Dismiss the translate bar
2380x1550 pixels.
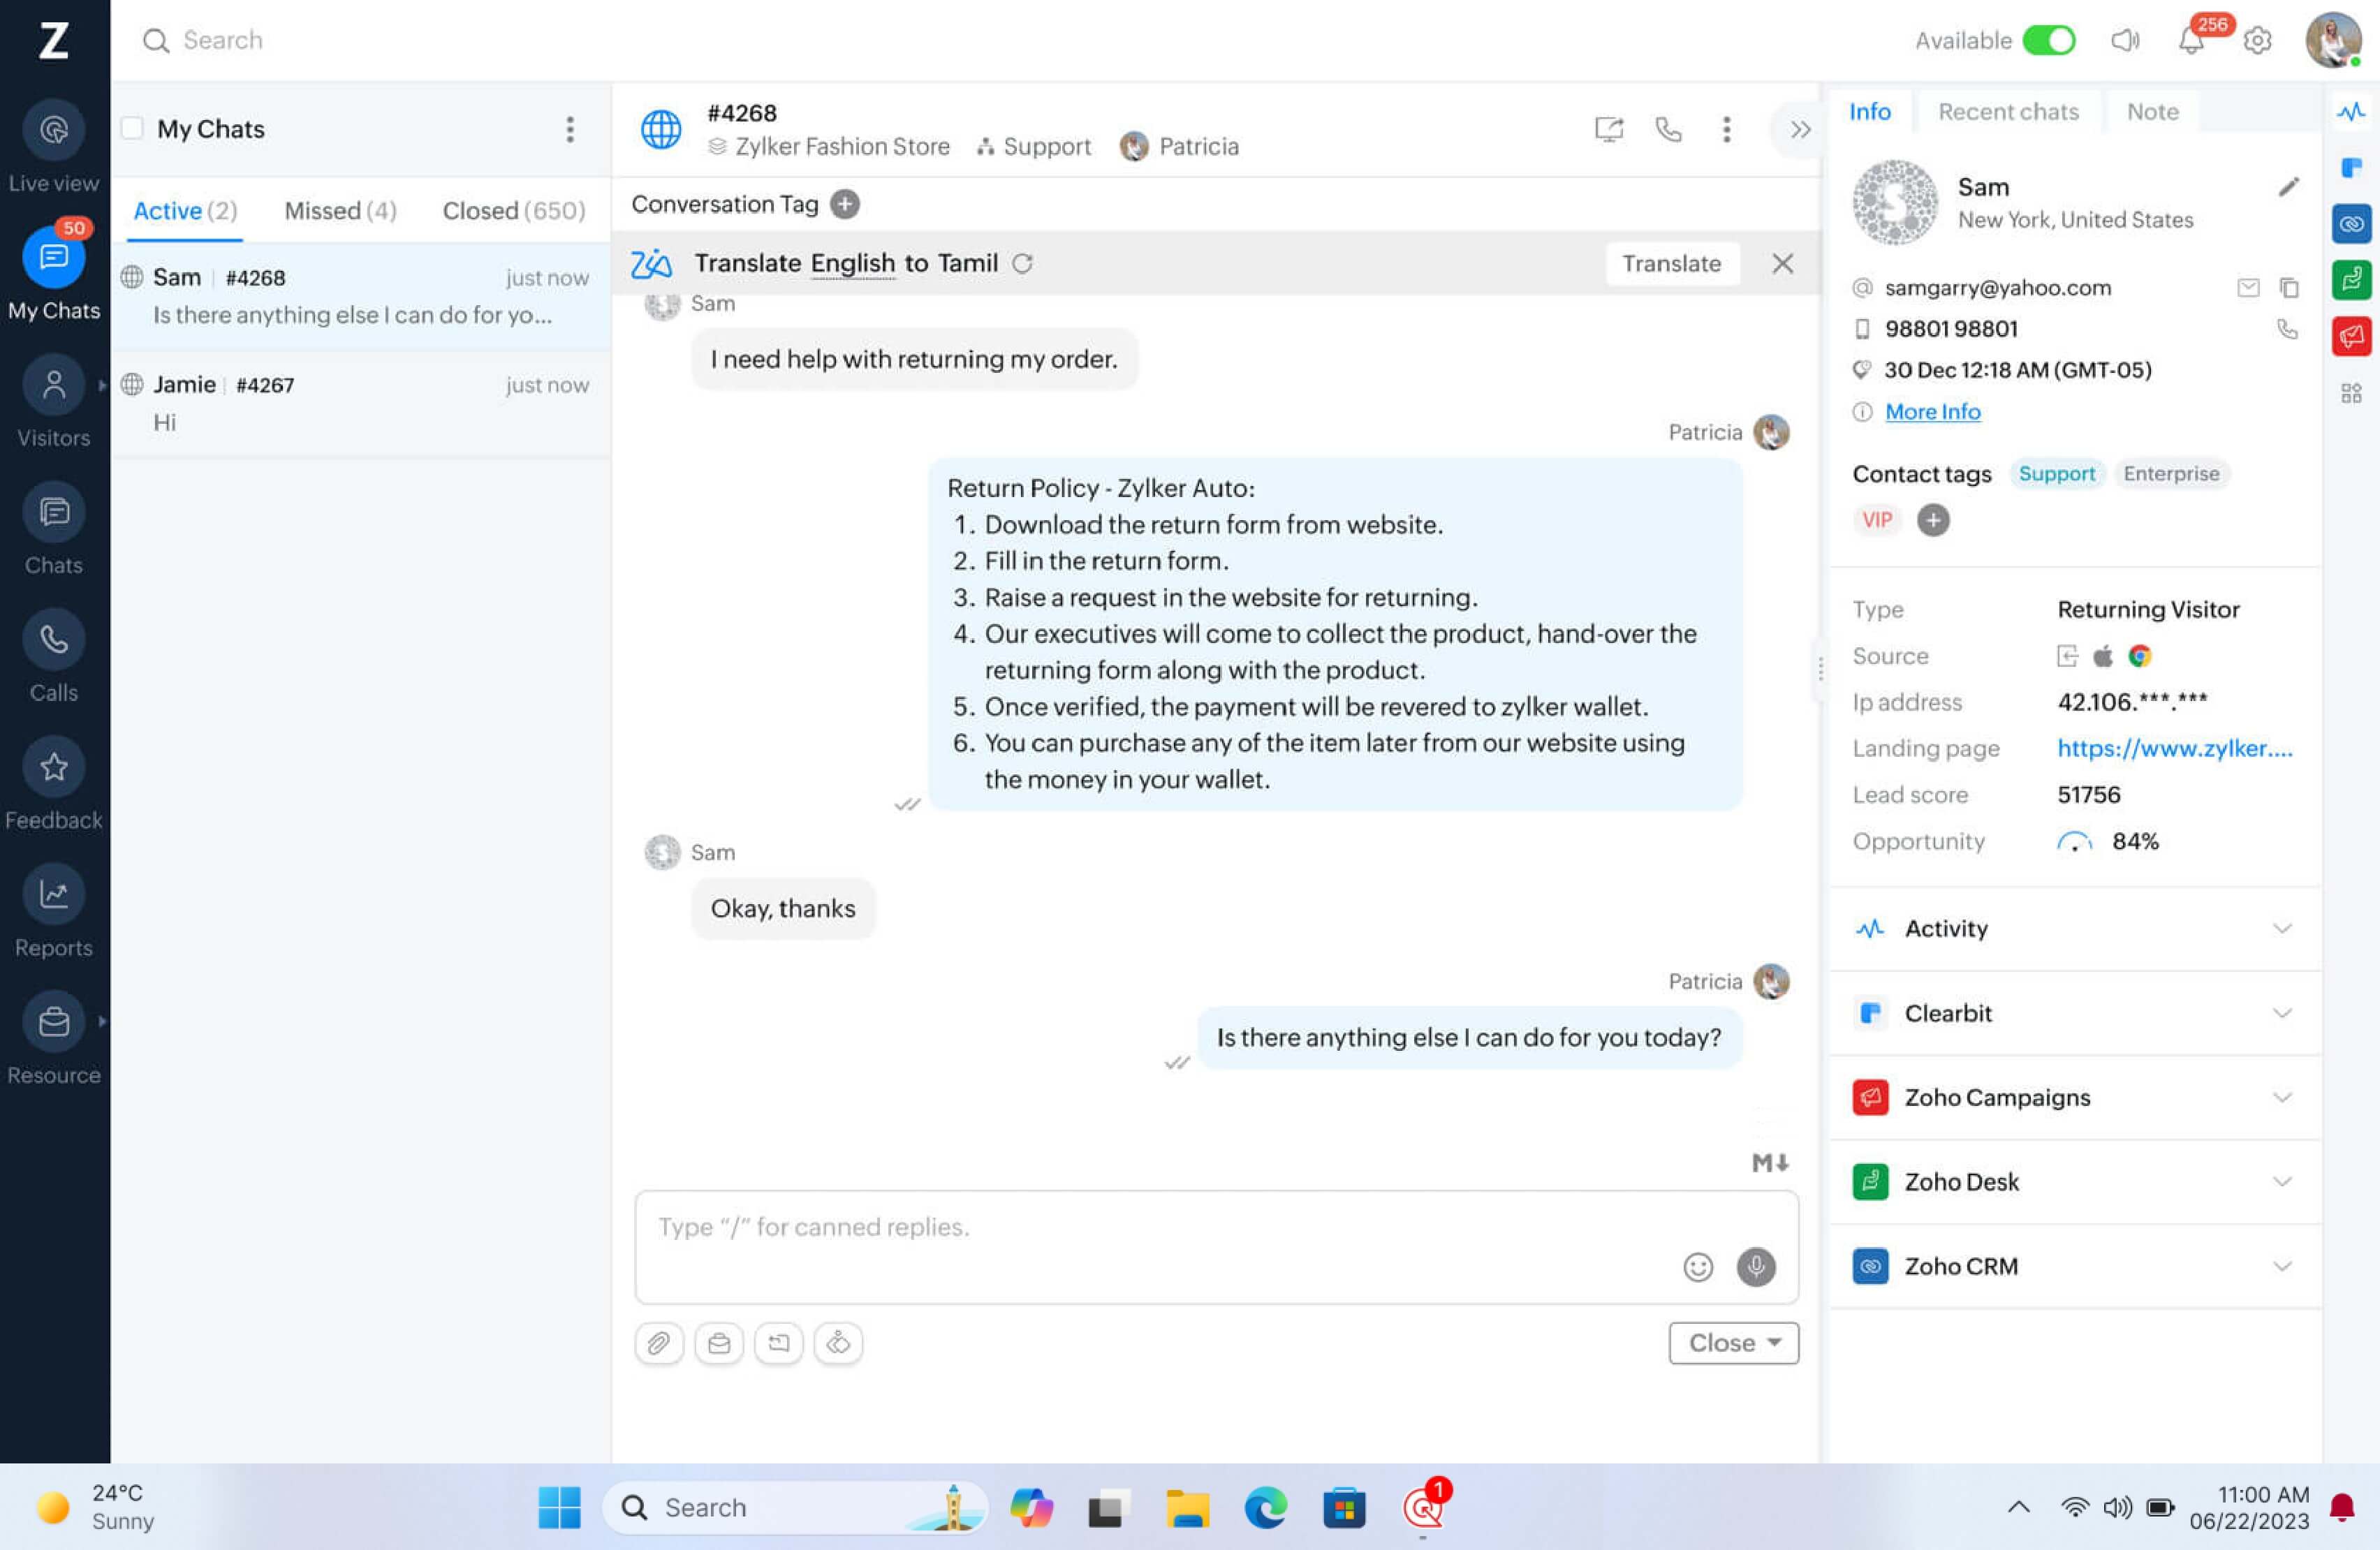pos(1782,263)
